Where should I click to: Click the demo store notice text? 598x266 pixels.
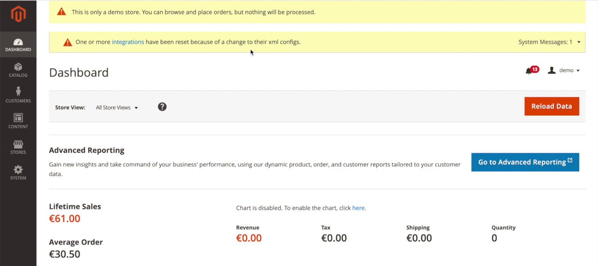[x=193, y=12]
